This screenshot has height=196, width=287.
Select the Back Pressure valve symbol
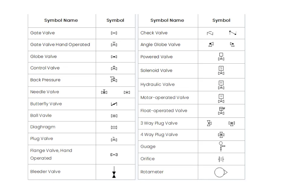click(x=114, y=80)
